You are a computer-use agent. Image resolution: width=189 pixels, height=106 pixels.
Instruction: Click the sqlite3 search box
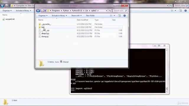point(120,11)
